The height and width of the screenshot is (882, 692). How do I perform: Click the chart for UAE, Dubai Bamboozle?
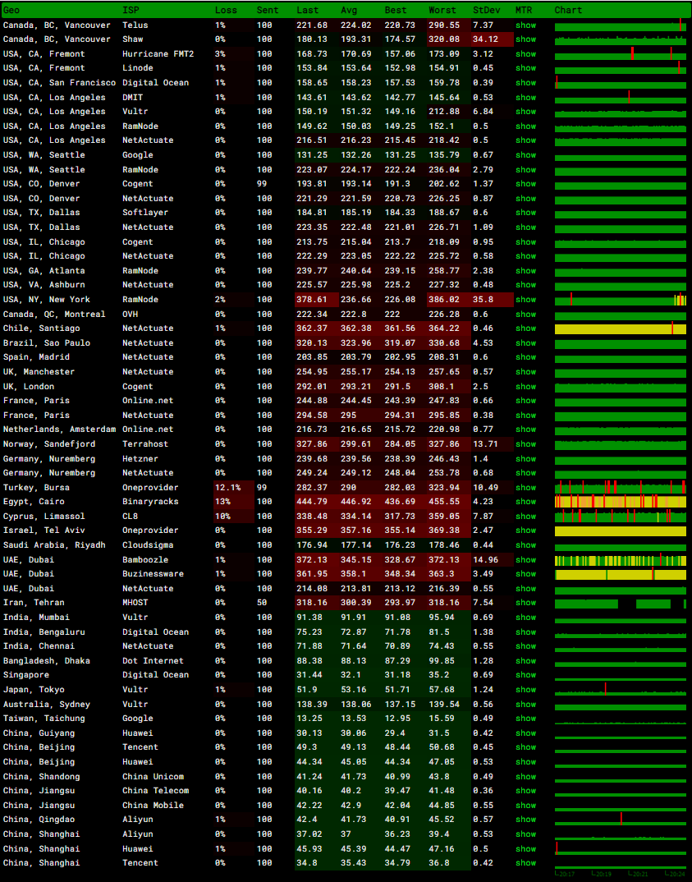620,560
